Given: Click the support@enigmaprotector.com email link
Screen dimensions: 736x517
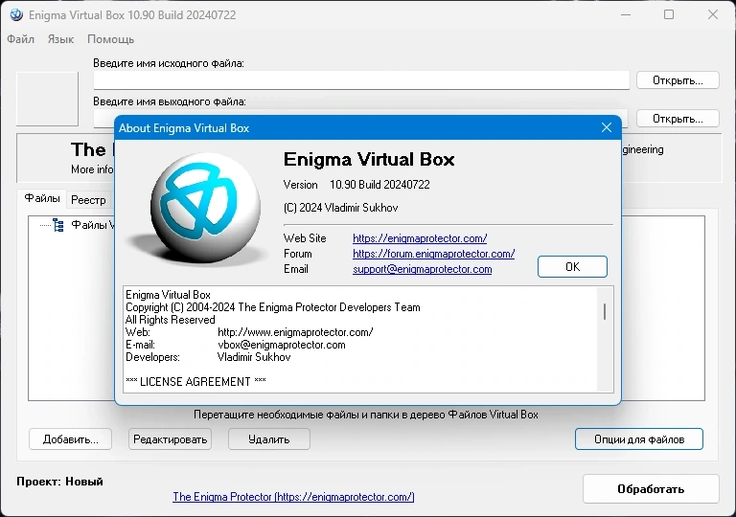Looking at the screenshot, I should click(x=422, y=269).
